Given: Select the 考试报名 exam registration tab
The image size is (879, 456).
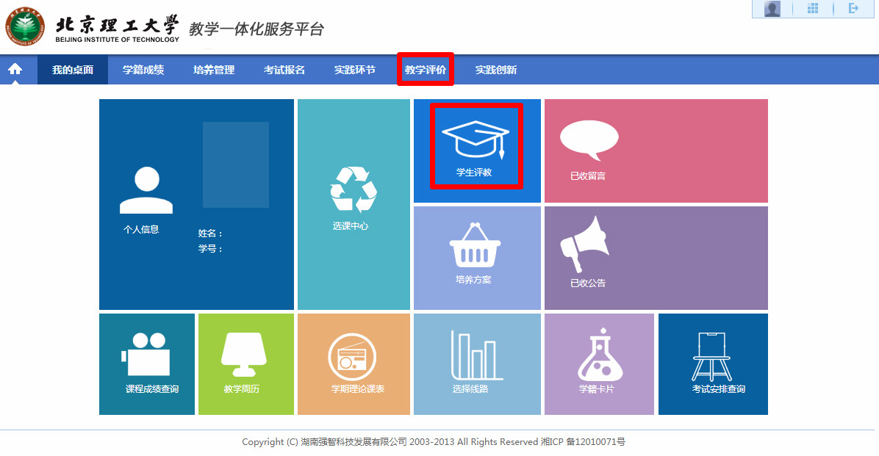Looking at the screenshot, I should [285, 69].
